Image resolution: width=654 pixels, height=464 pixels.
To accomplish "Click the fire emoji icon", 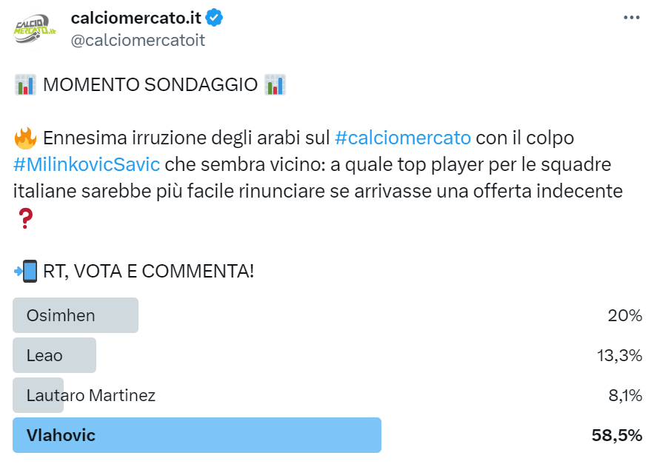I will (x=25, y=138).
